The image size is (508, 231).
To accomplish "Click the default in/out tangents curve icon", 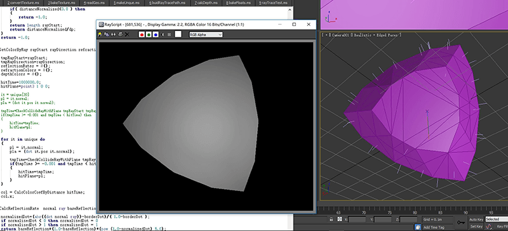I will point(489,227).
